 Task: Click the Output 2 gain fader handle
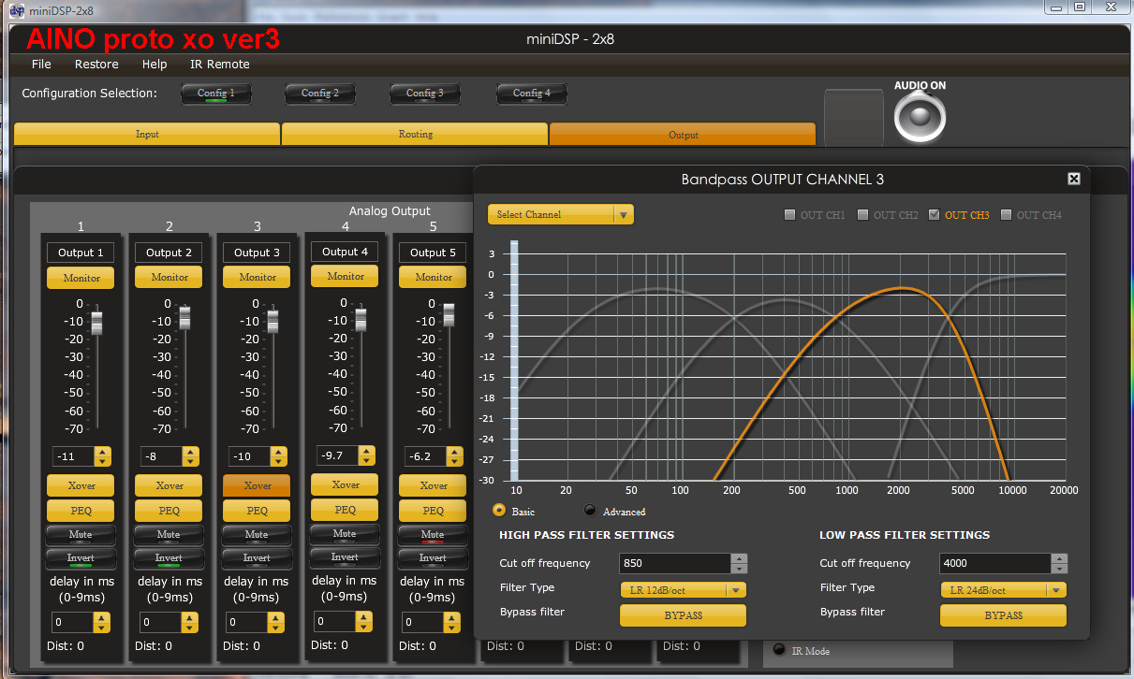[x=184, y=318]
